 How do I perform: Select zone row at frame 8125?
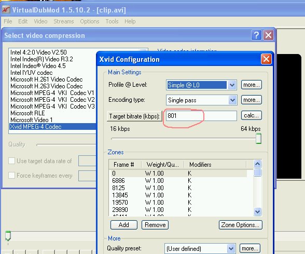click(179, 188)
